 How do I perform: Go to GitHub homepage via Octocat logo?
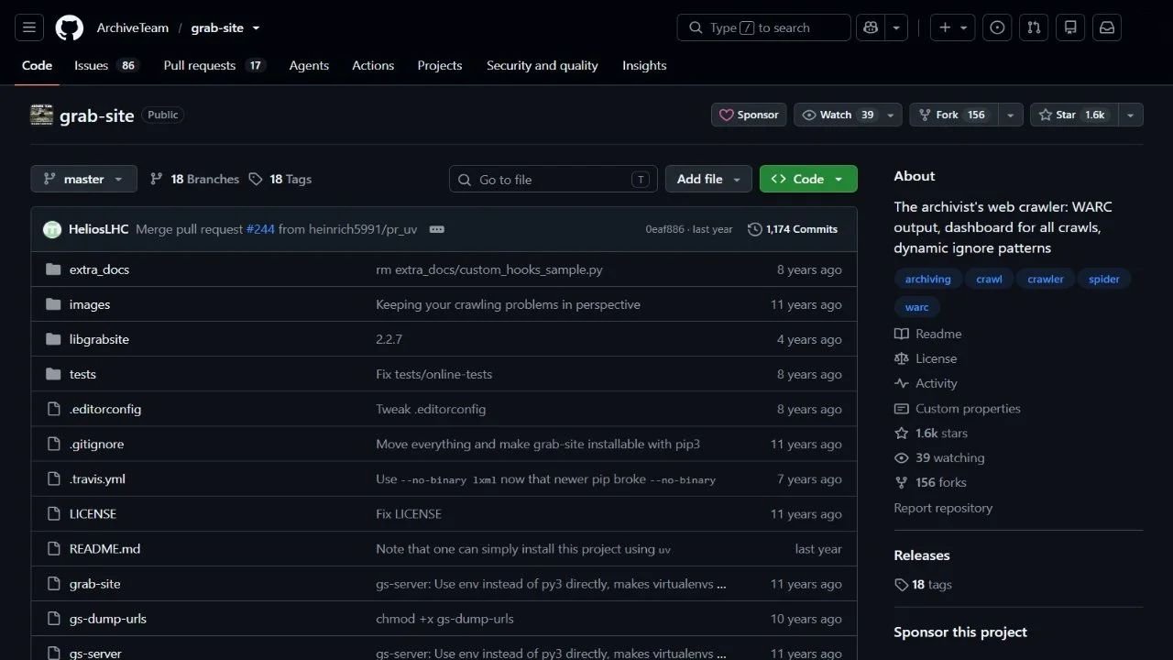(70, 27)
